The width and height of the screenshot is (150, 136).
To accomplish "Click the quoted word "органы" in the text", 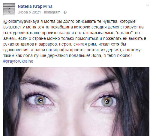I will click(x=125, y=33).
